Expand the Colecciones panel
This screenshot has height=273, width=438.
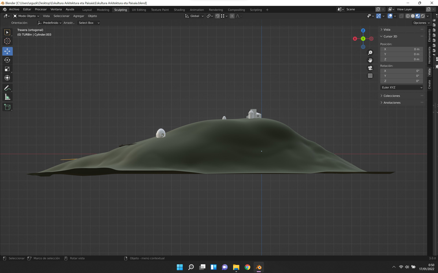point(392,96)
